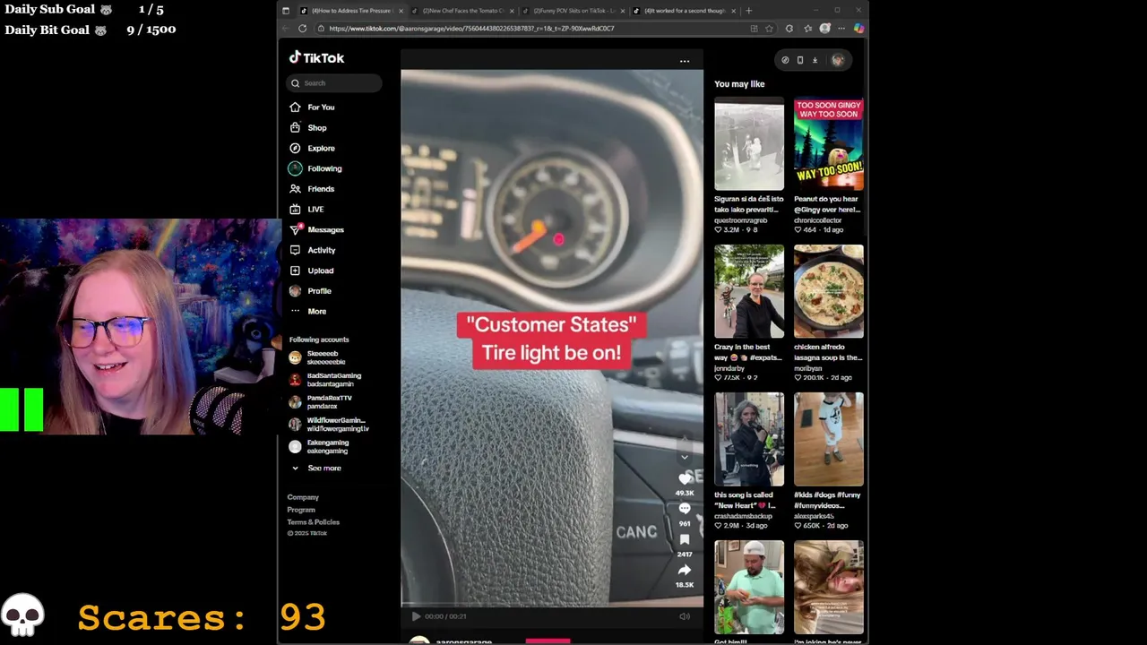Open the video's three-dot options menu
The height and width of the screenshot is (645, 1147).
click(685, 61)
